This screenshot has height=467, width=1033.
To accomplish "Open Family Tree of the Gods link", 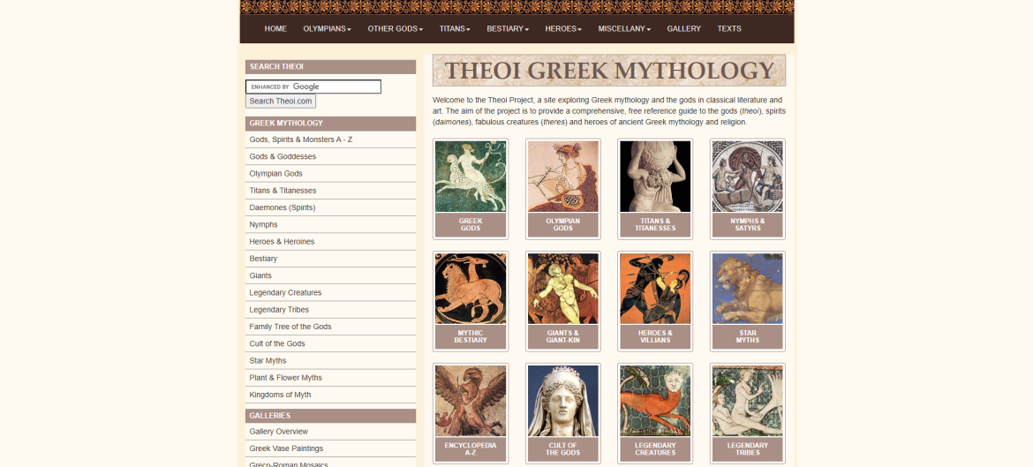I will tap(330, 327).
